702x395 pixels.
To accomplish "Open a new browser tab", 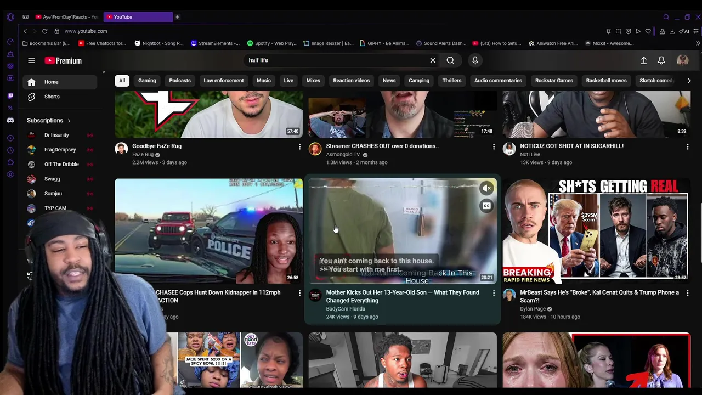I will [x=177, y=17].
